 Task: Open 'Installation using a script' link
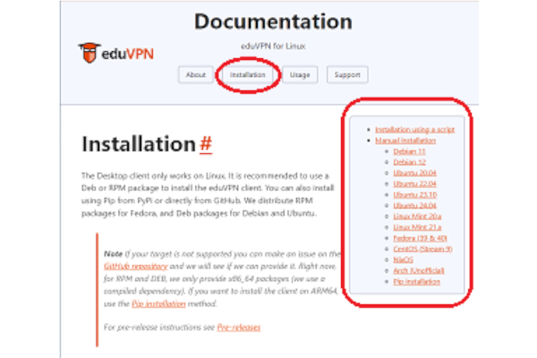(414, 130)
